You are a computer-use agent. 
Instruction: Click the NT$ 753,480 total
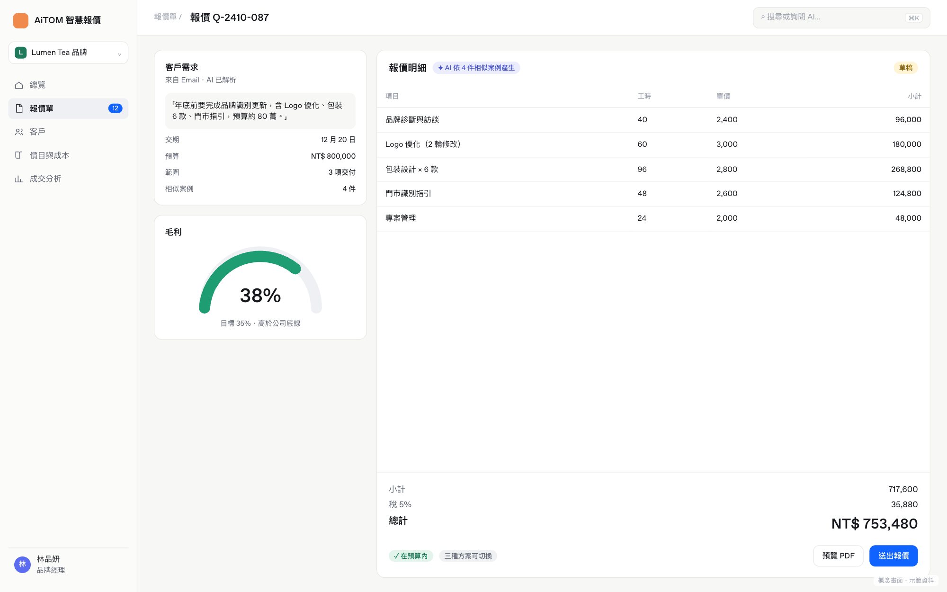pos(875,524)
